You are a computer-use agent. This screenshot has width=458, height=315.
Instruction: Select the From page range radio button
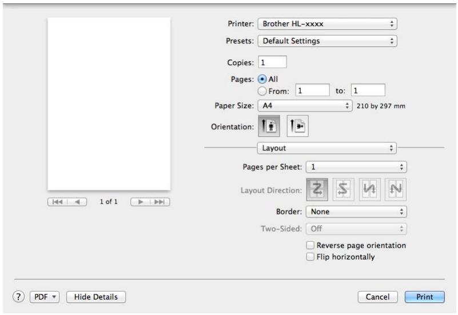[x=262, y=91]
